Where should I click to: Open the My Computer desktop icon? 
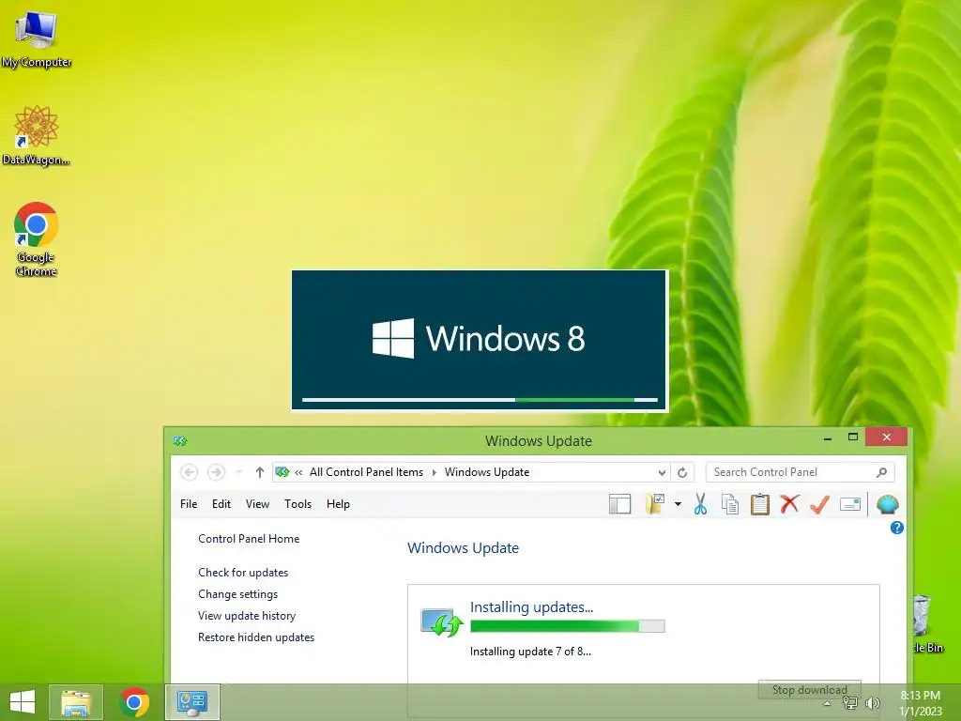[x=37, y=38]
